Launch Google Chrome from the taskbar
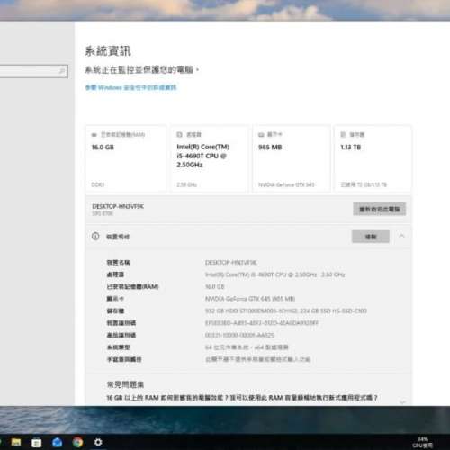This screenshot has width=450, height=450. (77, 442)
